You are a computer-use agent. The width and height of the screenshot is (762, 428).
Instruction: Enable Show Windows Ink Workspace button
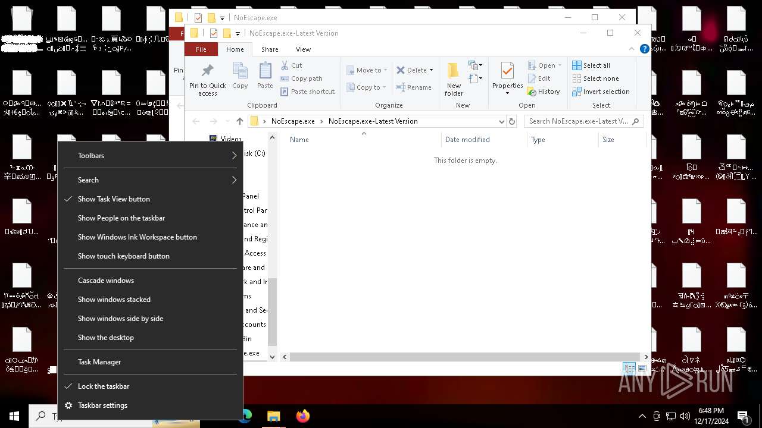150,237
